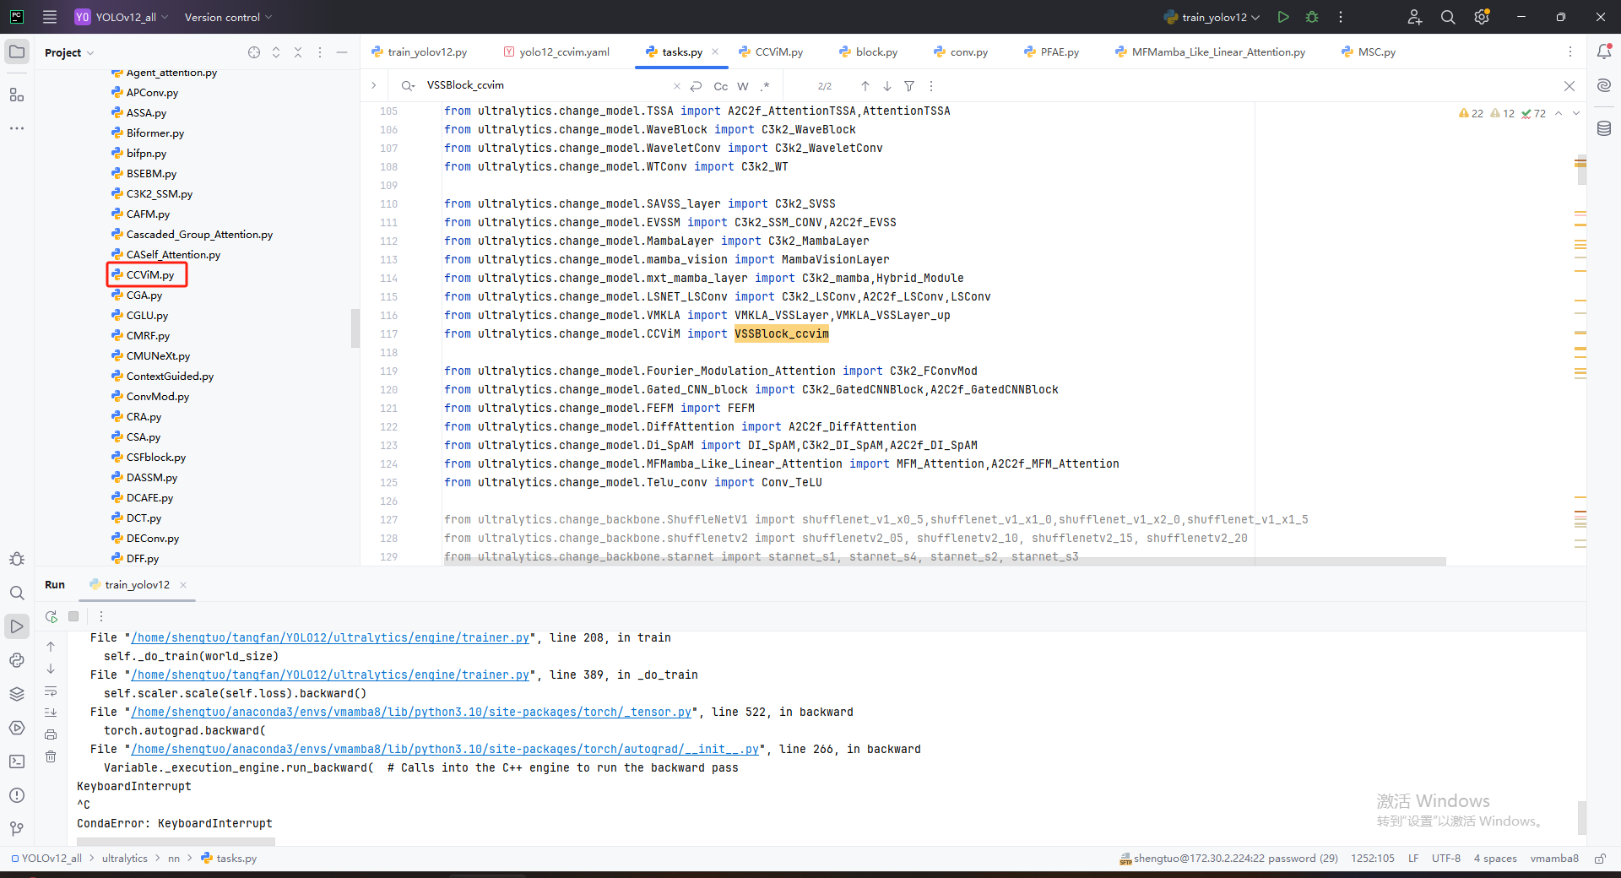Expand the Project view dropdown
The height and width of the screenshot is (878, 1621).
[68, 52]
